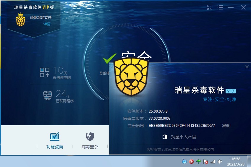Viewport: 251px width, 167px height.
Task: Click the taskbar clock showing 16:58
Action: click(235, 161)
